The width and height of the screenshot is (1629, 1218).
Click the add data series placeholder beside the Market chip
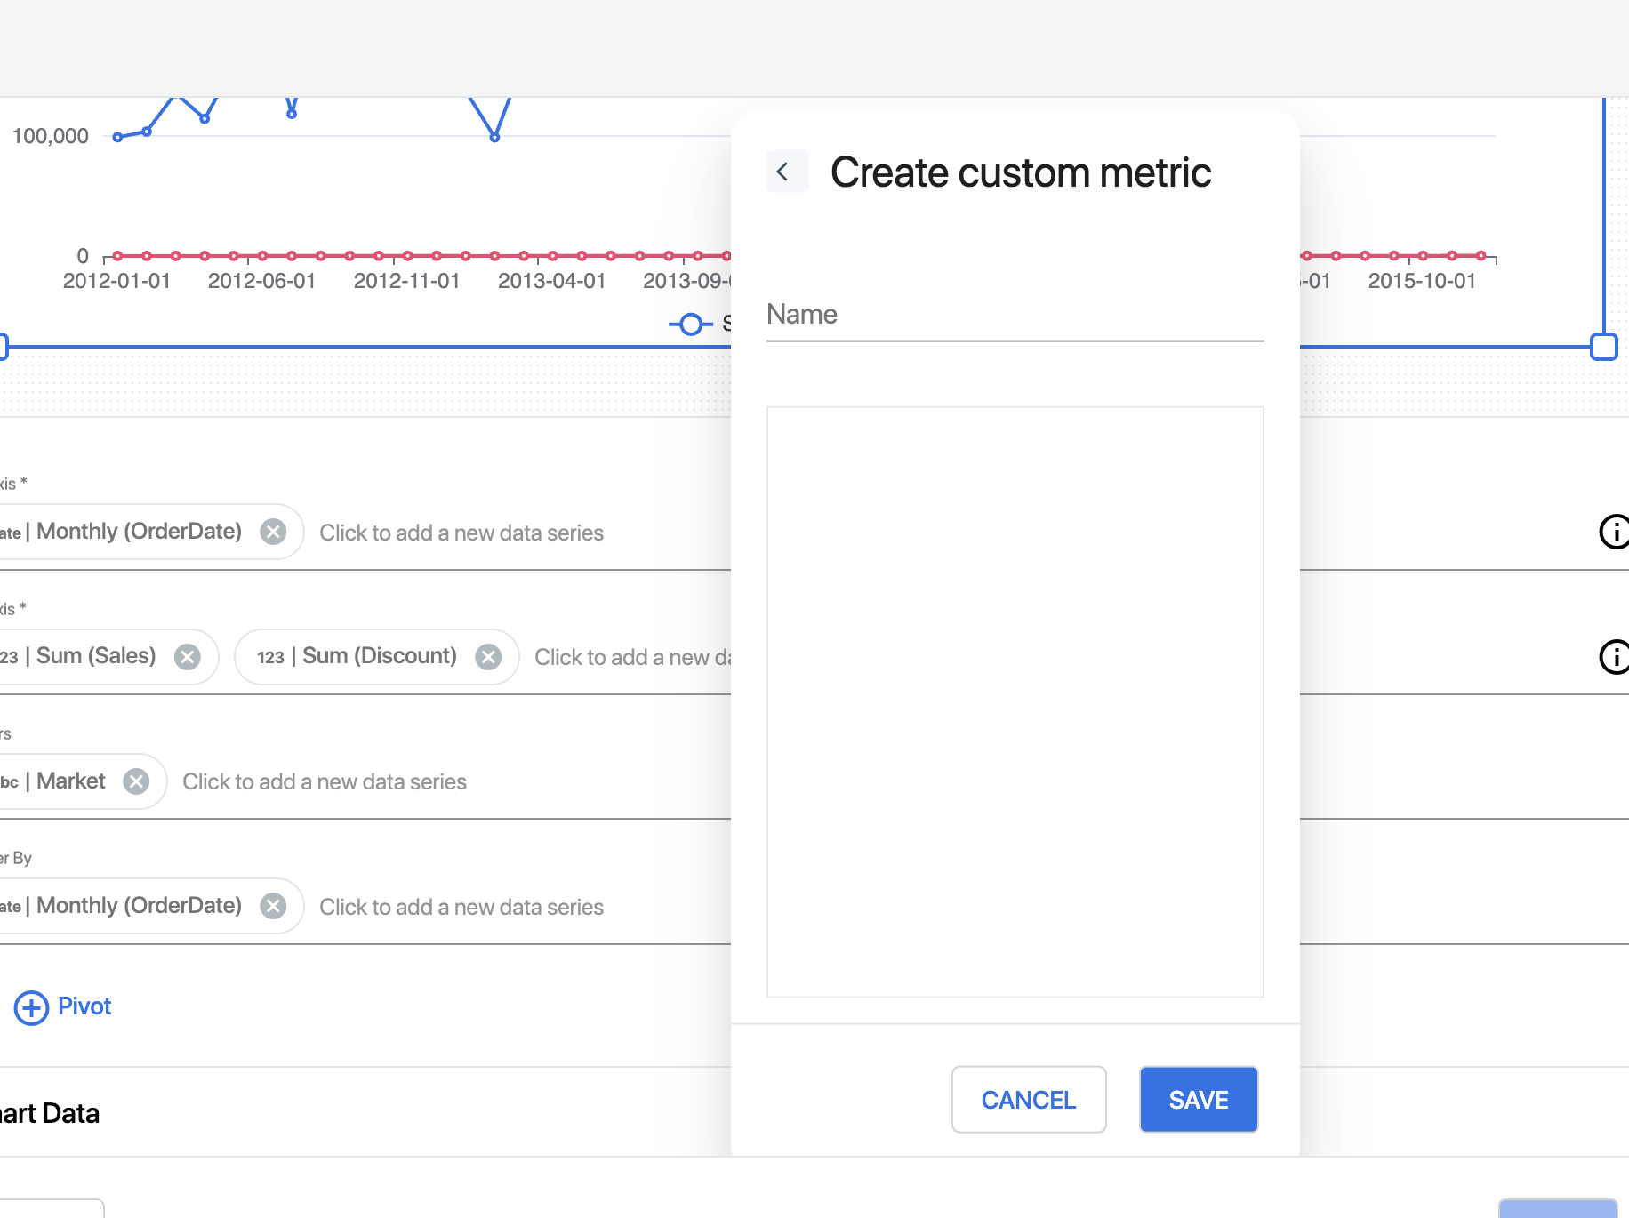point(325,781)
